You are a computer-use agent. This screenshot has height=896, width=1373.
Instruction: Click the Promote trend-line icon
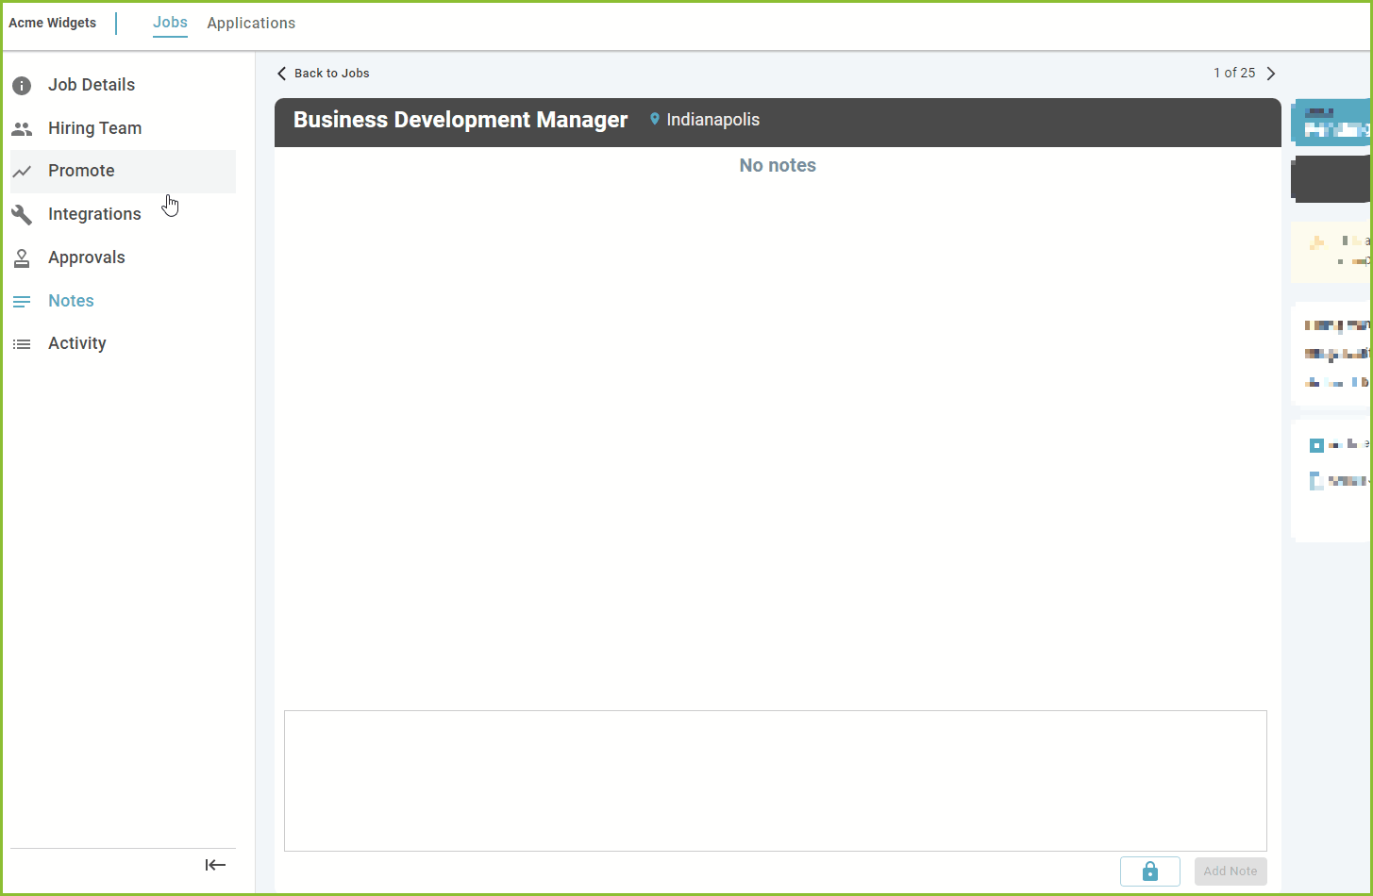pos(22,172)
